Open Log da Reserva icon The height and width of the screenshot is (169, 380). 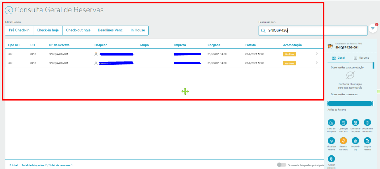367,141
